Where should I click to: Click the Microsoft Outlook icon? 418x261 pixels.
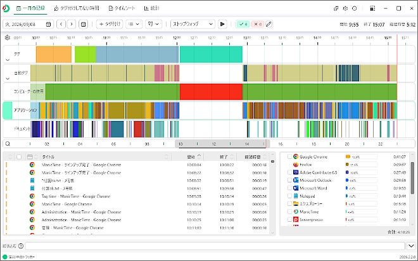[x=296, y=180]
